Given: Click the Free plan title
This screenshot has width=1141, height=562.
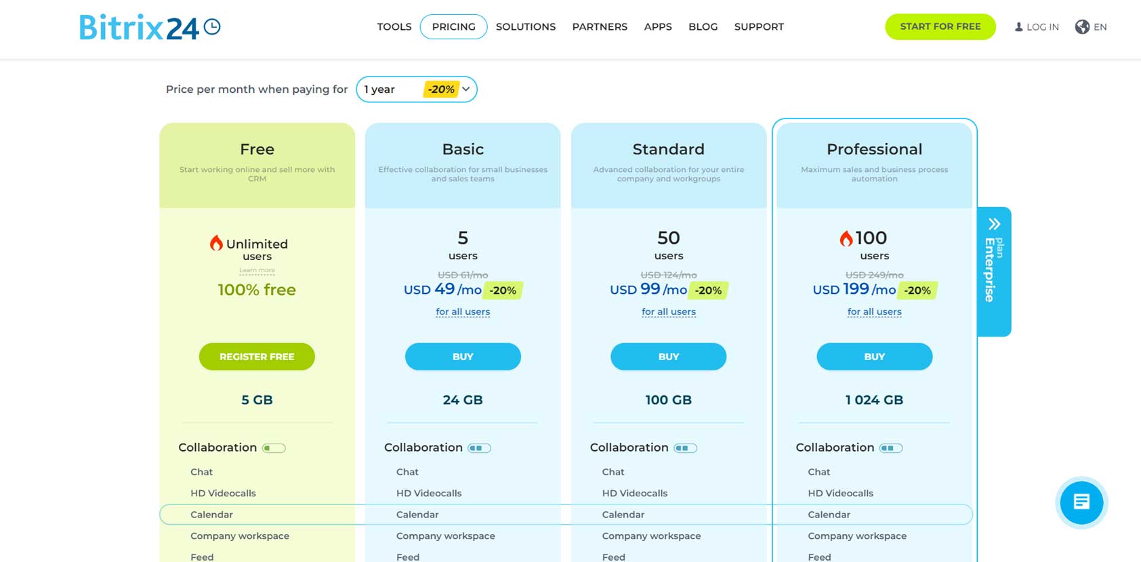Looking at the screenshot, I should click(257, 149).
